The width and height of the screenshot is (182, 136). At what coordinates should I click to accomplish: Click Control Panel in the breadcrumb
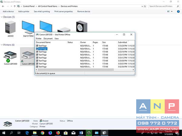pos(29,6)
